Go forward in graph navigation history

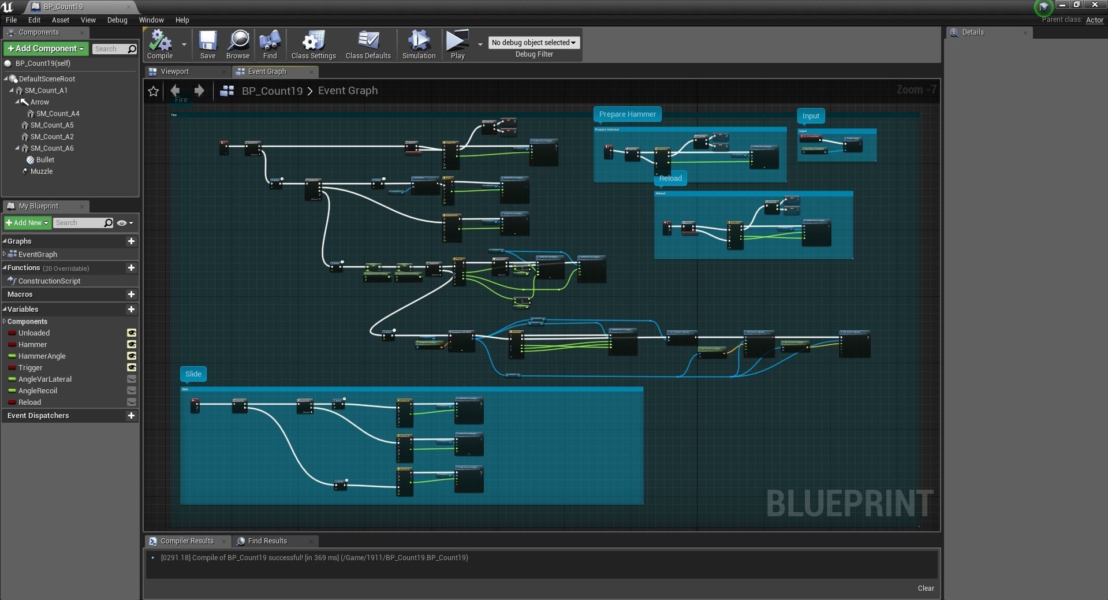[199, 91]
